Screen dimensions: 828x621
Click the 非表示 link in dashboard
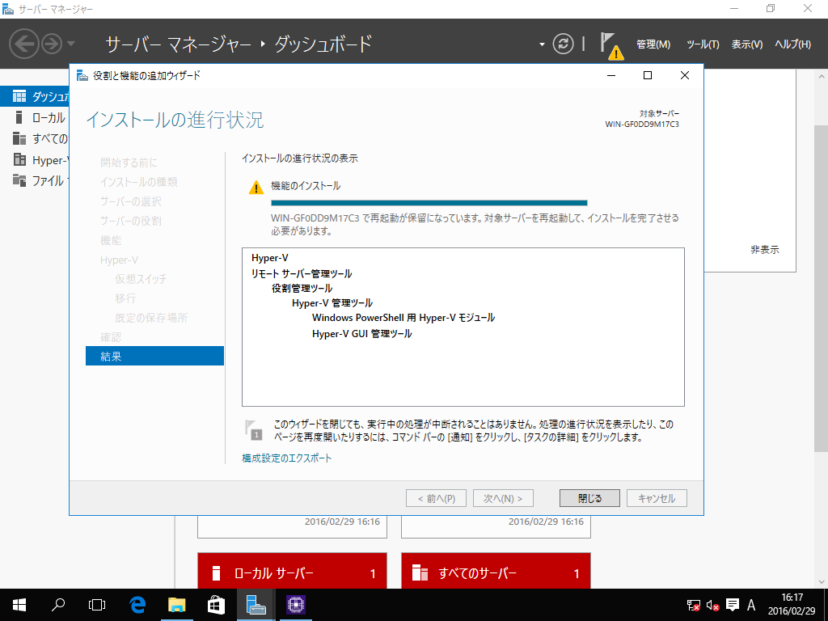coord(765,250)
